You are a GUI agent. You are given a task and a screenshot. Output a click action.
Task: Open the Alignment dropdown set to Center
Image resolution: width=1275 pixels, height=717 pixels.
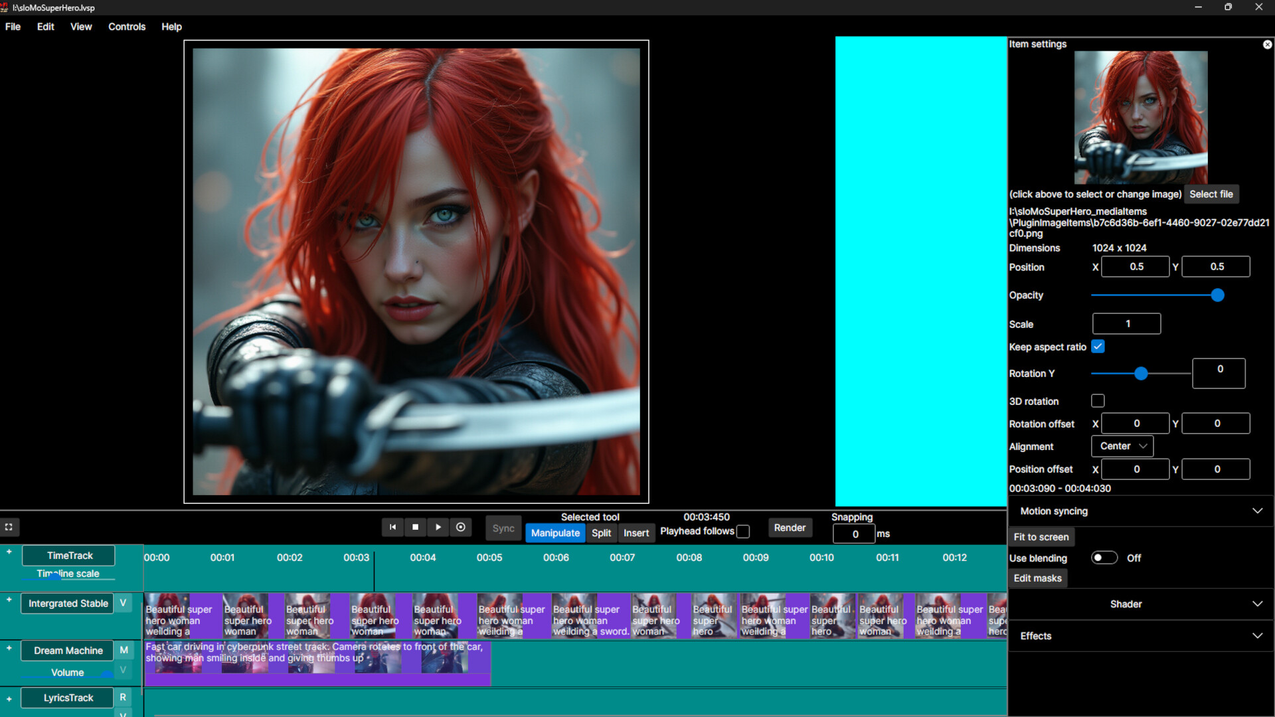pos(1122,445)
